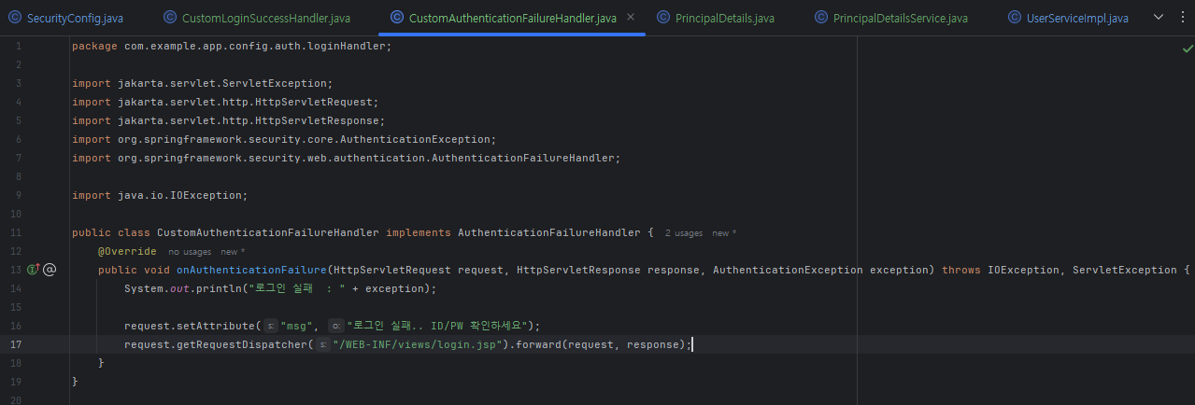Click the class icon on PrincipalDetails.java tab
The image size is (1195, 405).
663,18
